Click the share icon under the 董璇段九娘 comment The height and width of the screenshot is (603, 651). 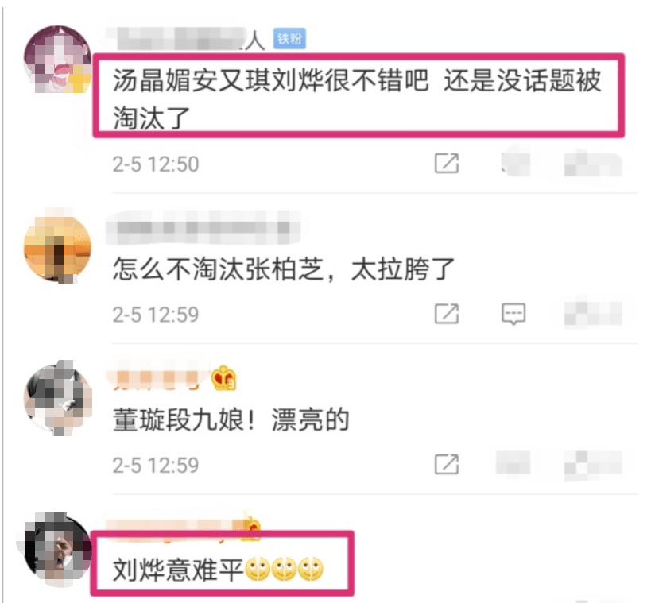[446, 465]
